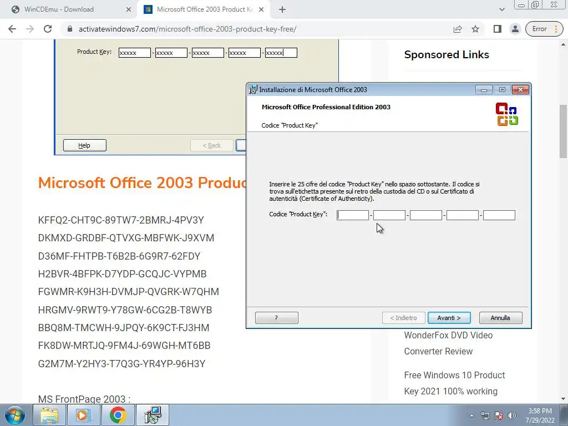Viewport: 568px width, 426px height.
Task: Switch to the WinCDEmu - Download tab
Action: pos(69,9)
